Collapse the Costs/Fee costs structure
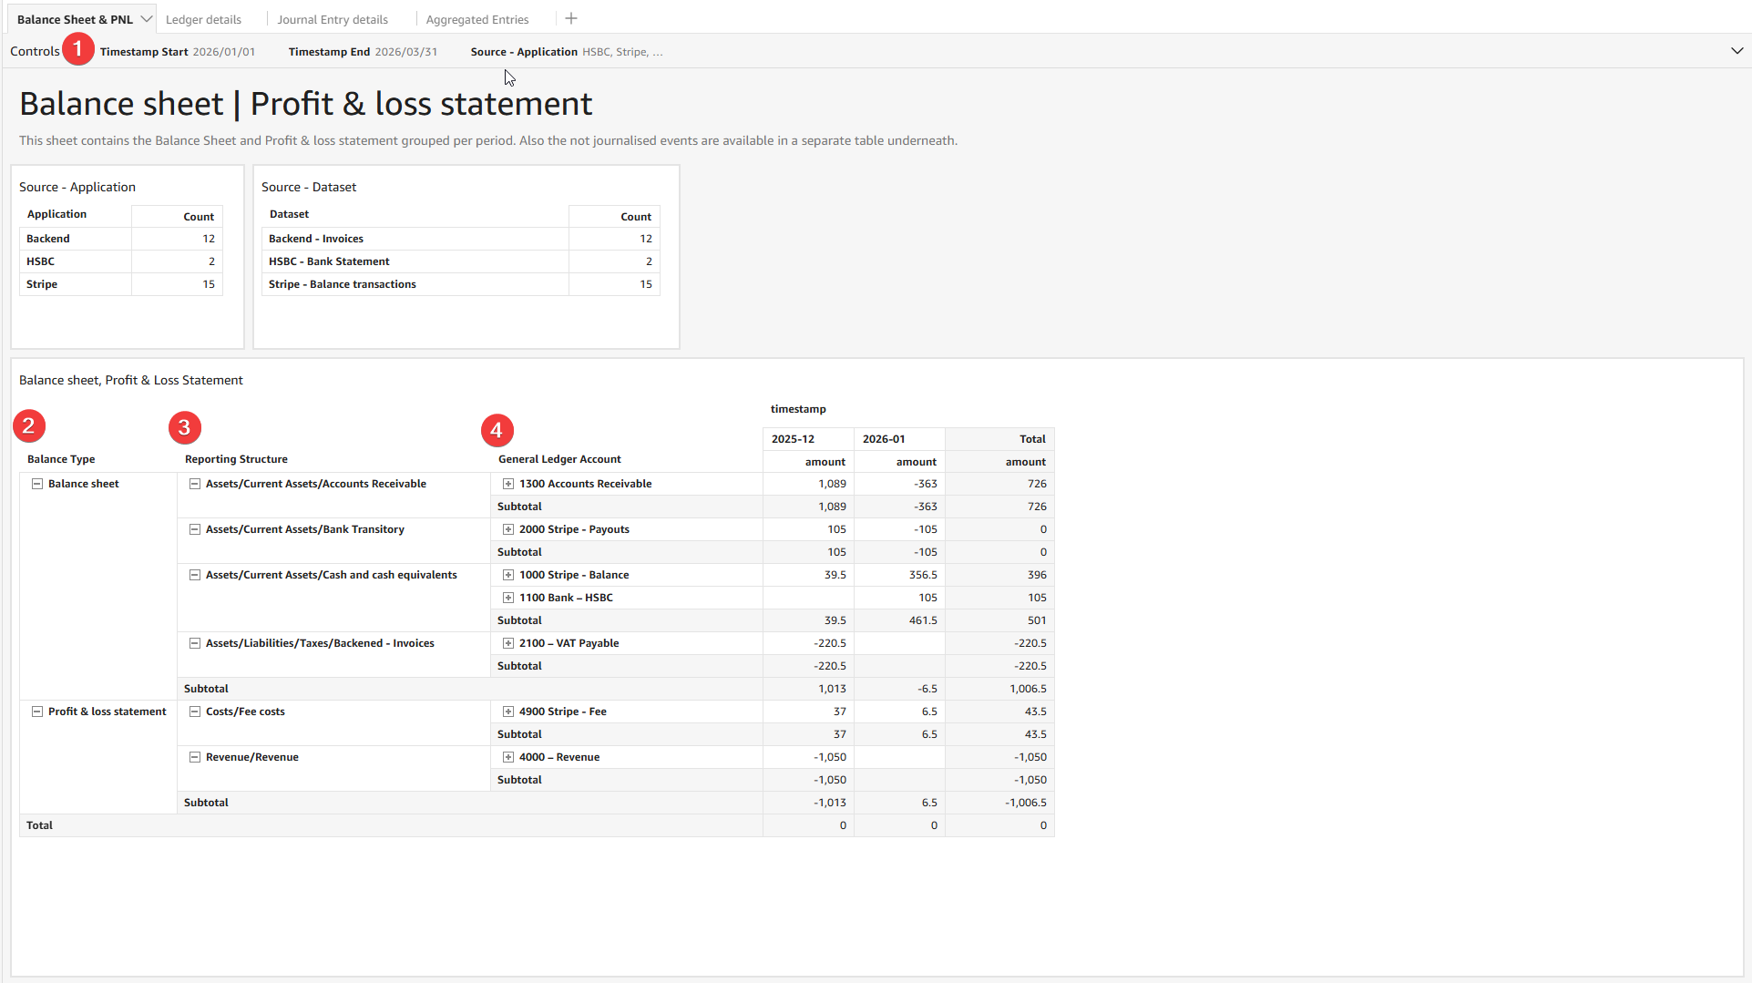The image size is (1752, 983). [x=195, y=712]
